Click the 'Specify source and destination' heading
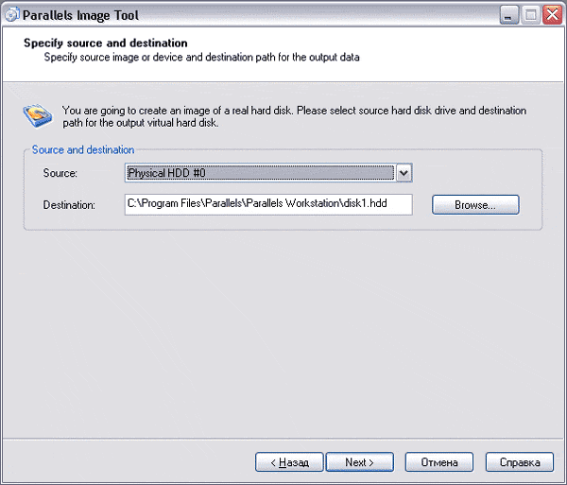Screen dimensions: 567x485 pos(106,43)
